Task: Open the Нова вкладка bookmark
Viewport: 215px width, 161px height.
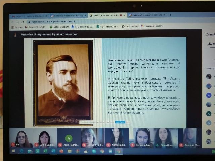Action: (x=130, y=26)
